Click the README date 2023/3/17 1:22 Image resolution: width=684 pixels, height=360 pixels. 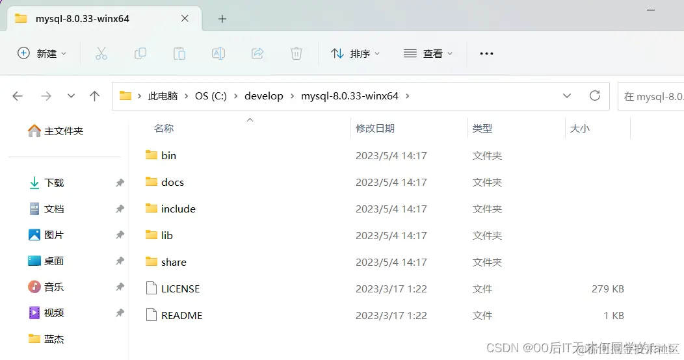391,315
